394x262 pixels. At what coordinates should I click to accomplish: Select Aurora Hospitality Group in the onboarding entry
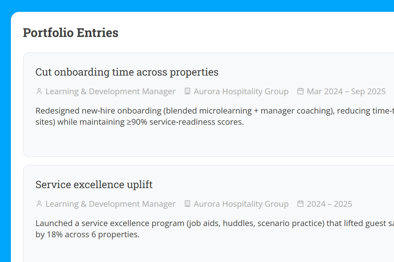click(241, 92)
